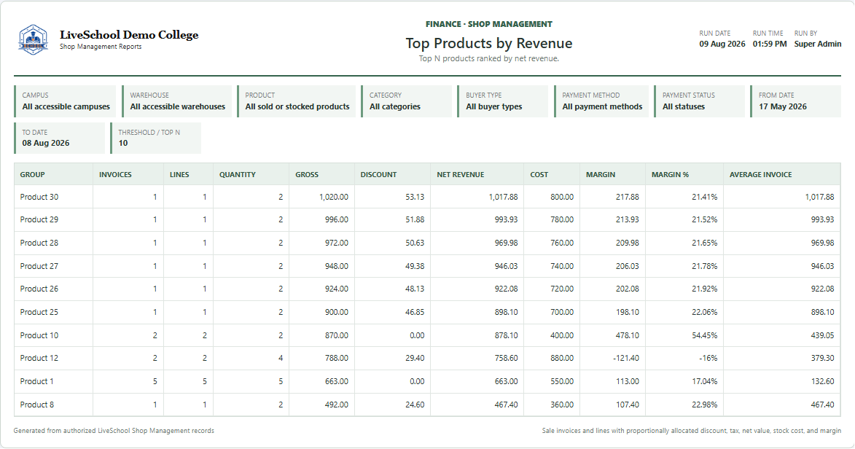This screenshot has width=855, height=449.
Task: Click the Buyer Type filter card
Action: click(x=503, y=101)
